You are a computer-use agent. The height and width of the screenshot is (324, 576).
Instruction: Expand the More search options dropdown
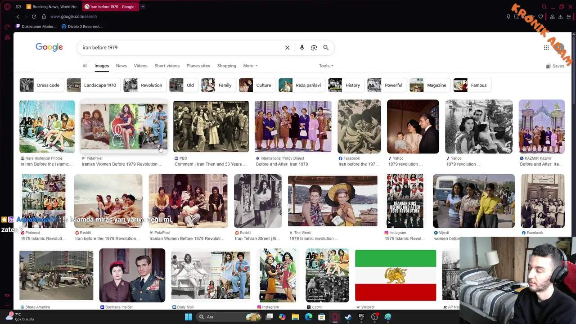point(250,66)
